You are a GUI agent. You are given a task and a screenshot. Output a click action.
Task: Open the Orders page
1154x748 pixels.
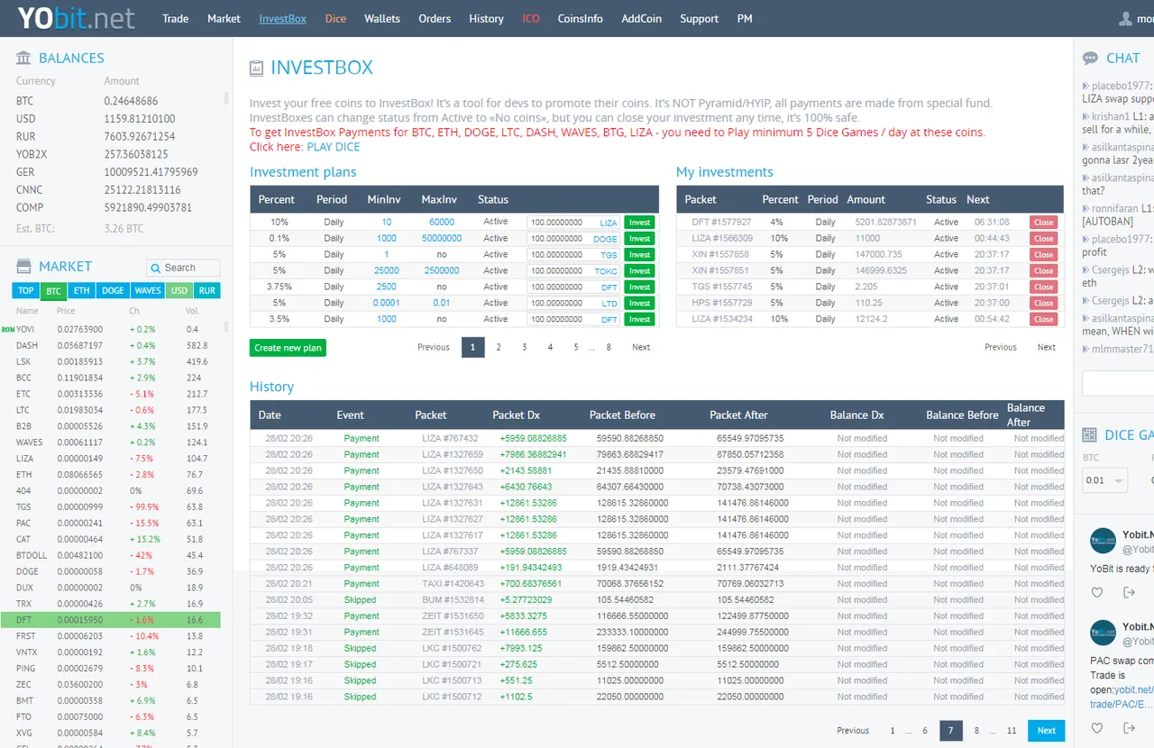[435, 18]
